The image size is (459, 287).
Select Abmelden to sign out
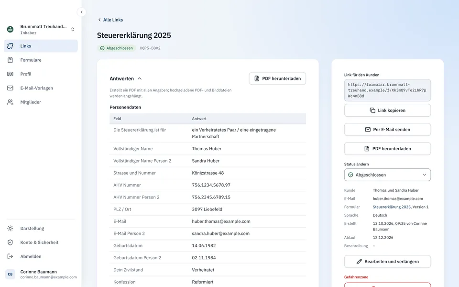click(41, 256)
